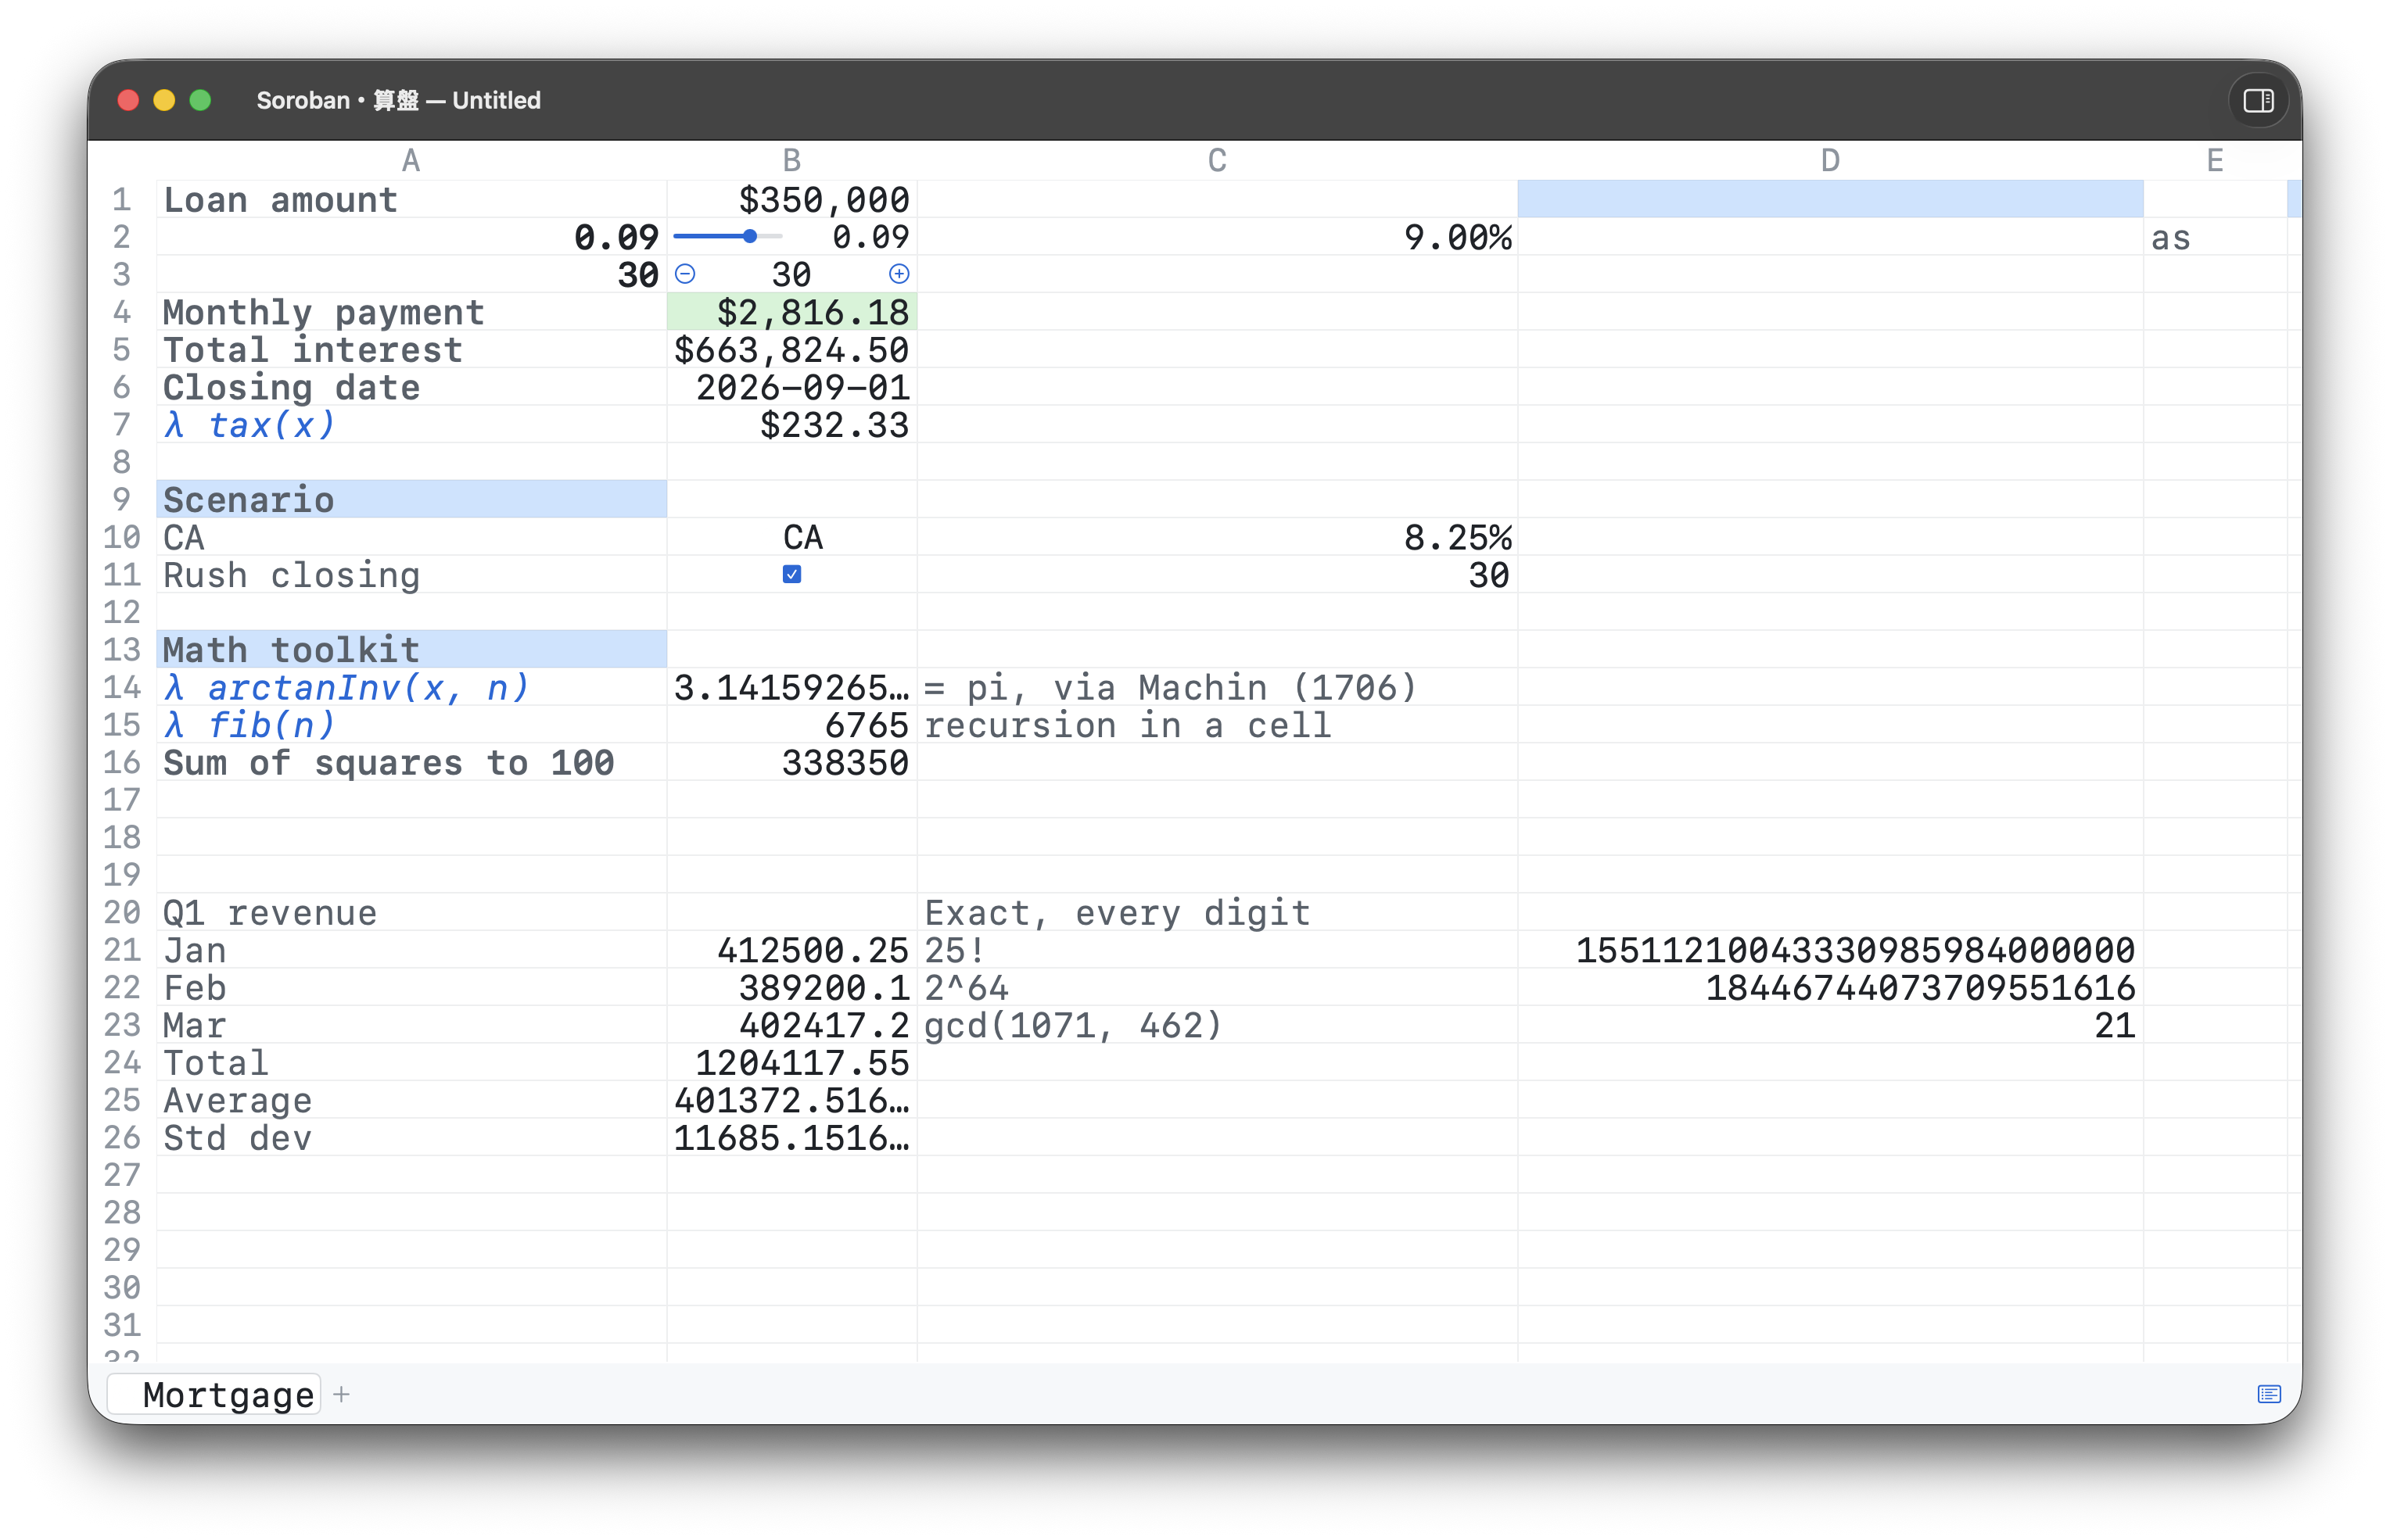The image size is (2390, 1540).
Task: Select the CA cell in column B
Action: tap(791, 537)
